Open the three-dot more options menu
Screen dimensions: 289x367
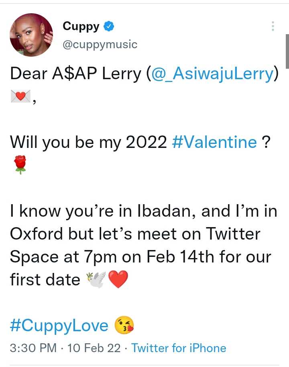click(x=273, y=26)
